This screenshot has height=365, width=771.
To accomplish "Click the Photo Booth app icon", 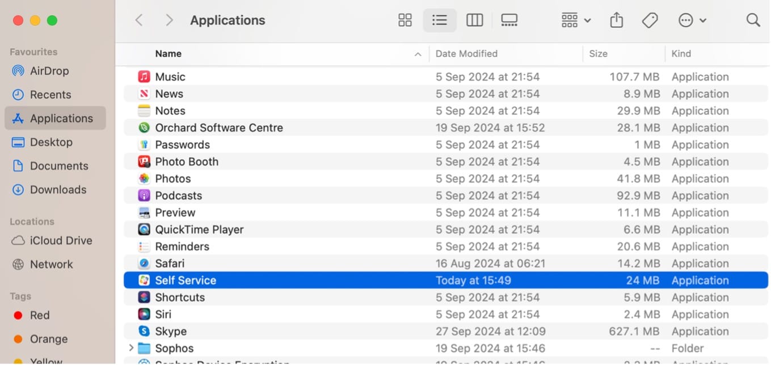I will (144, 162).
